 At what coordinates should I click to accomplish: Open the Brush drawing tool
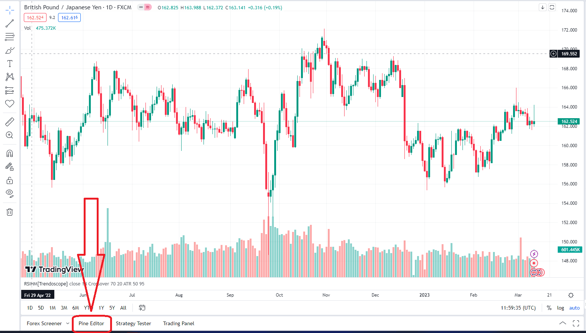click(10, 50)
